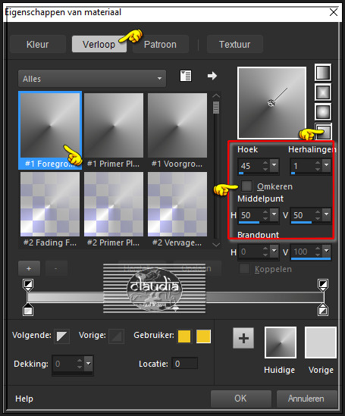Confirm with the OK button
The image size is (345, 416).
pyautogui.click(x=240, y=399)
